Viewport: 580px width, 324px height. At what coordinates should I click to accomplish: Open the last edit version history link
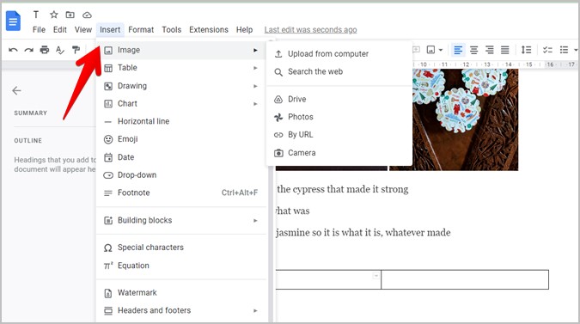[x=310, y=29]
